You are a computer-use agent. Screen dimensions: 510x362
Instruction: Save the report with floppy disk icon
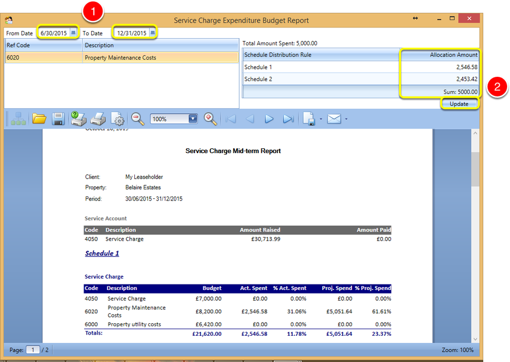58,119
